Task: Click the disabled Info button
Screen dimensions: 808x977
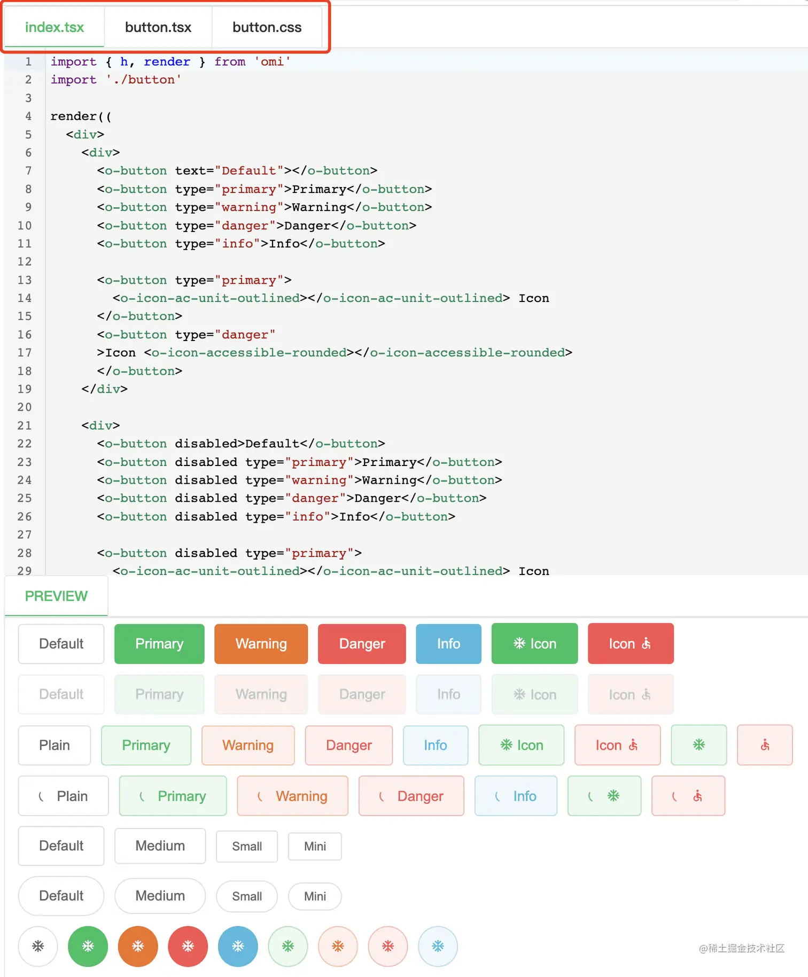Action: coord(448,694)
